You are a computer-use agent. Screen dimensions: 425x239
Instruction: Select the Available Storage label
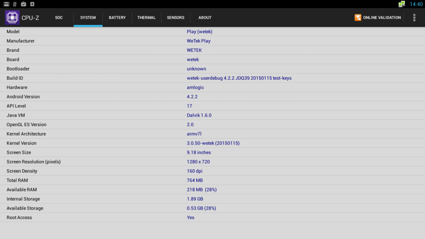(25, 208)
